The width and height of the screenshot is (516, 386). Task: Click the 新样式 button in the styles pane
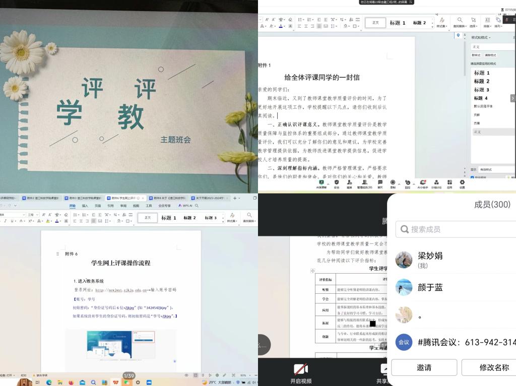tap(476, 55)
